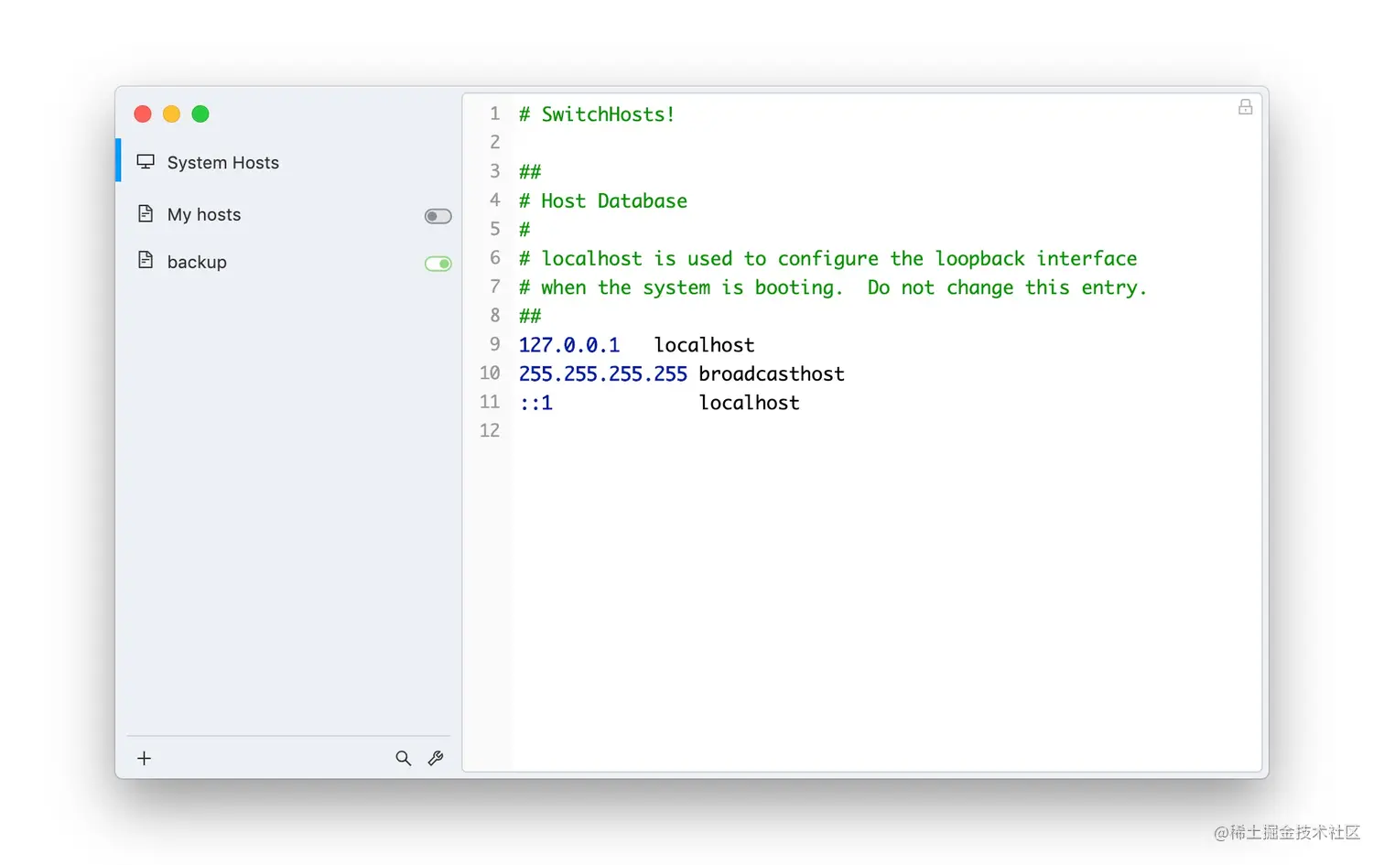Click the 255.255.255.255 IP address

pyautogui.click(x=603, y=373)
